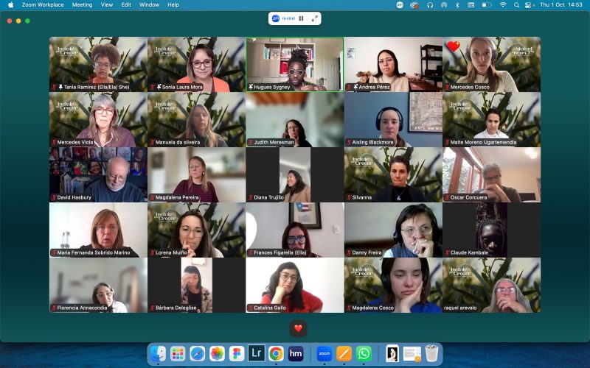Select Bárbara Deleglise's video tile

click(196, 285)
